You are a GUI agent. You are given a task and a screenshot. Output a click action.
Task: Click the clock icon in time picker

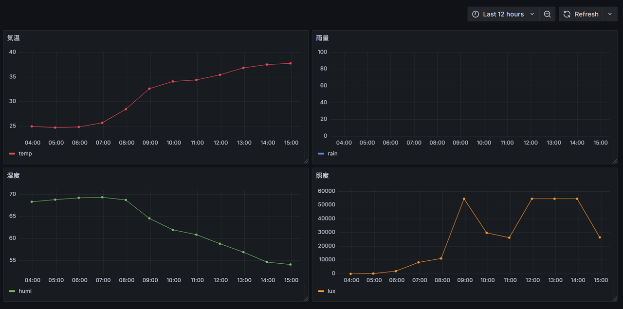point(476,14)
